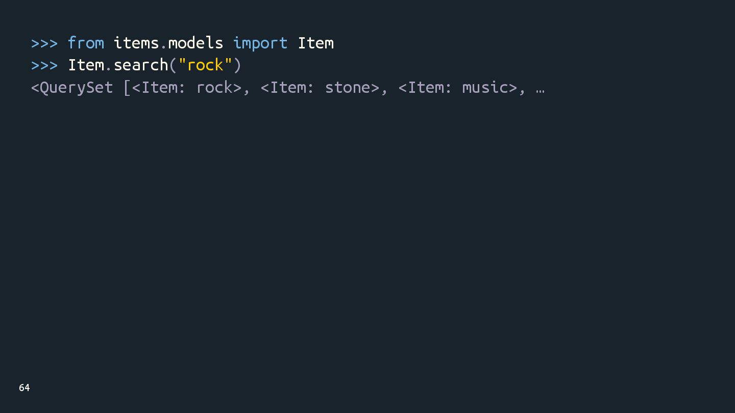Click the closing parenthesis after "rock"
Screen dimensions: 735x413
click(237, 65)
